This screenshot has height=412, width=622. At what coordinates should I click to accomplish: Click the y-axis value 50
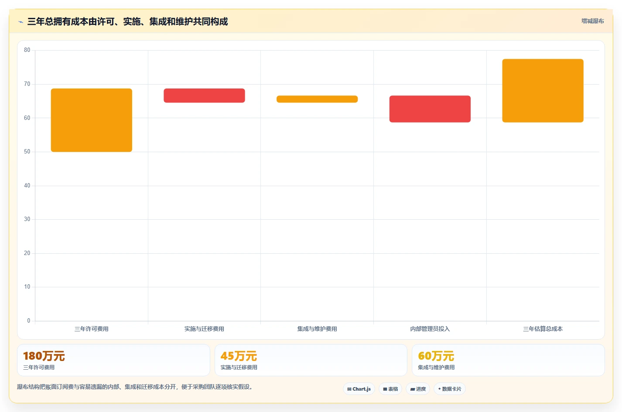pyautogui.click(x=27, y=152)
